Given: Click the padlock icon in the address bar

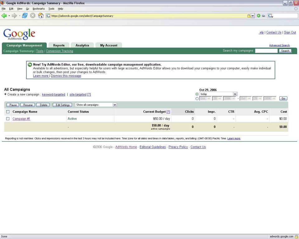Looking at the screenshot, I should pyautogui.click(x=249, y=16).
